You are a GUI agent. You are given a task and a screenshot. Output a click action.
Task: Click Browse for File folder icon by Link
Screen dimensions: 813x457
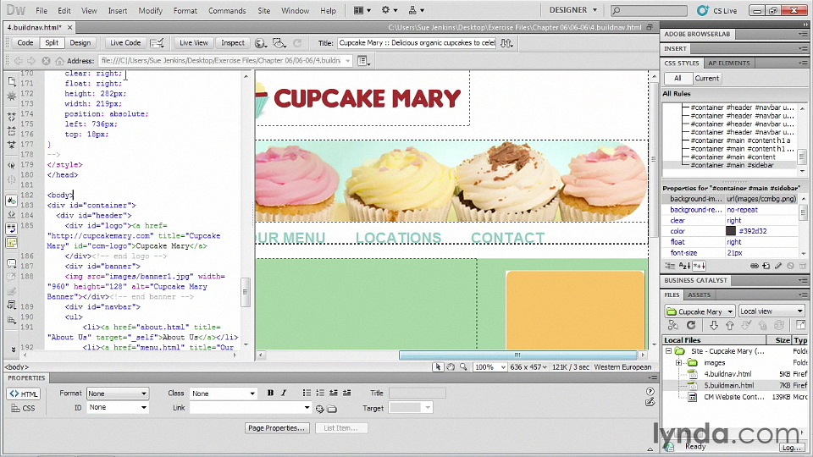click(x=332, y=409)
